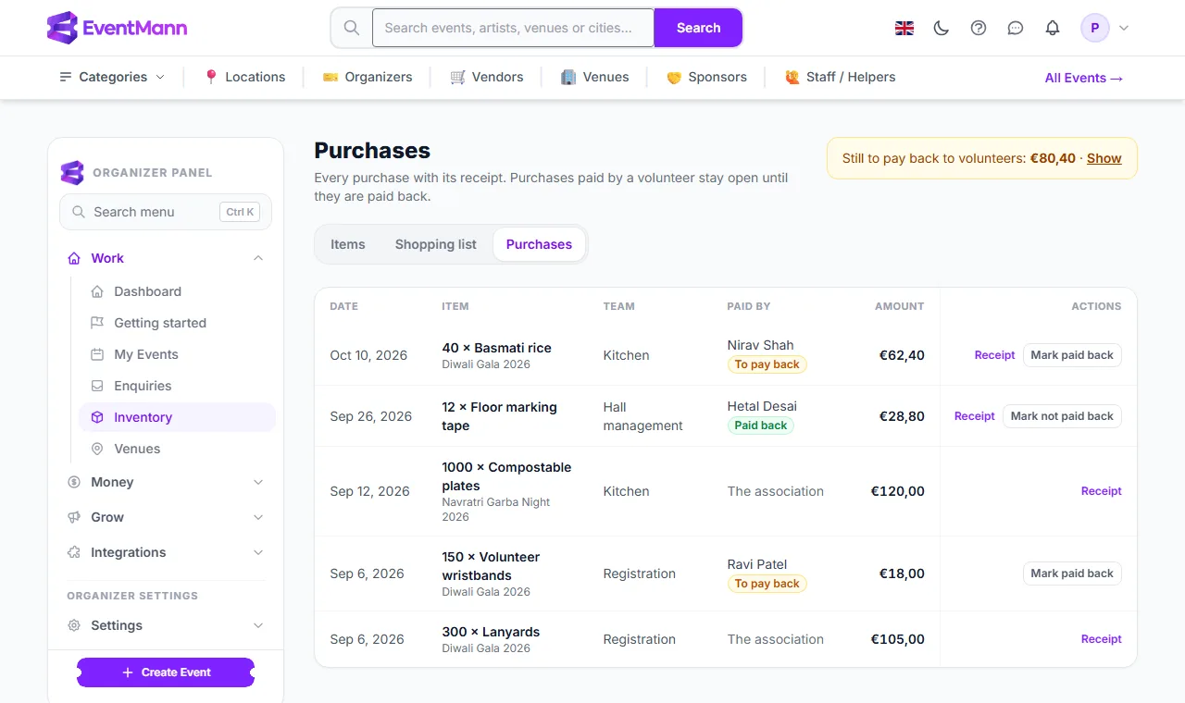Expand the Money section
The width and height of the screenshot is (1185, 703).
166,482
